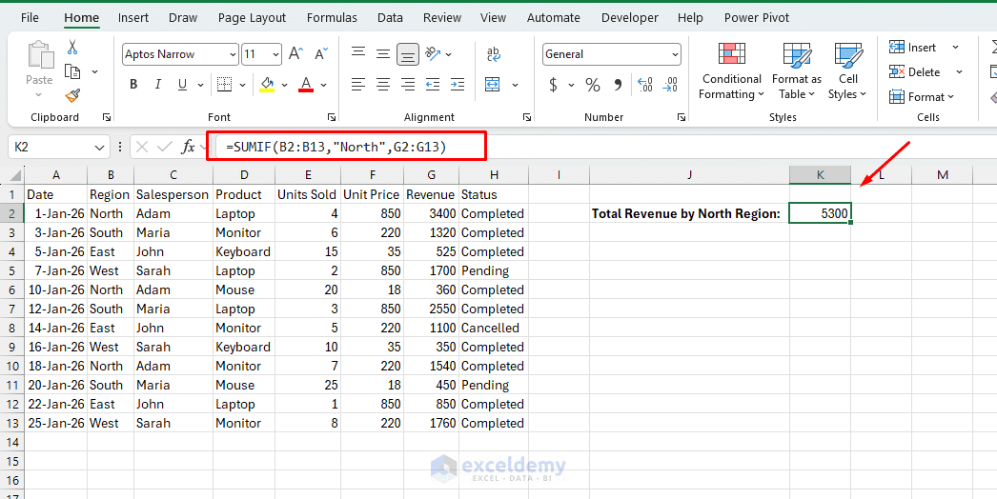Apply yellow Fill Color bucket

click(267, 85)
